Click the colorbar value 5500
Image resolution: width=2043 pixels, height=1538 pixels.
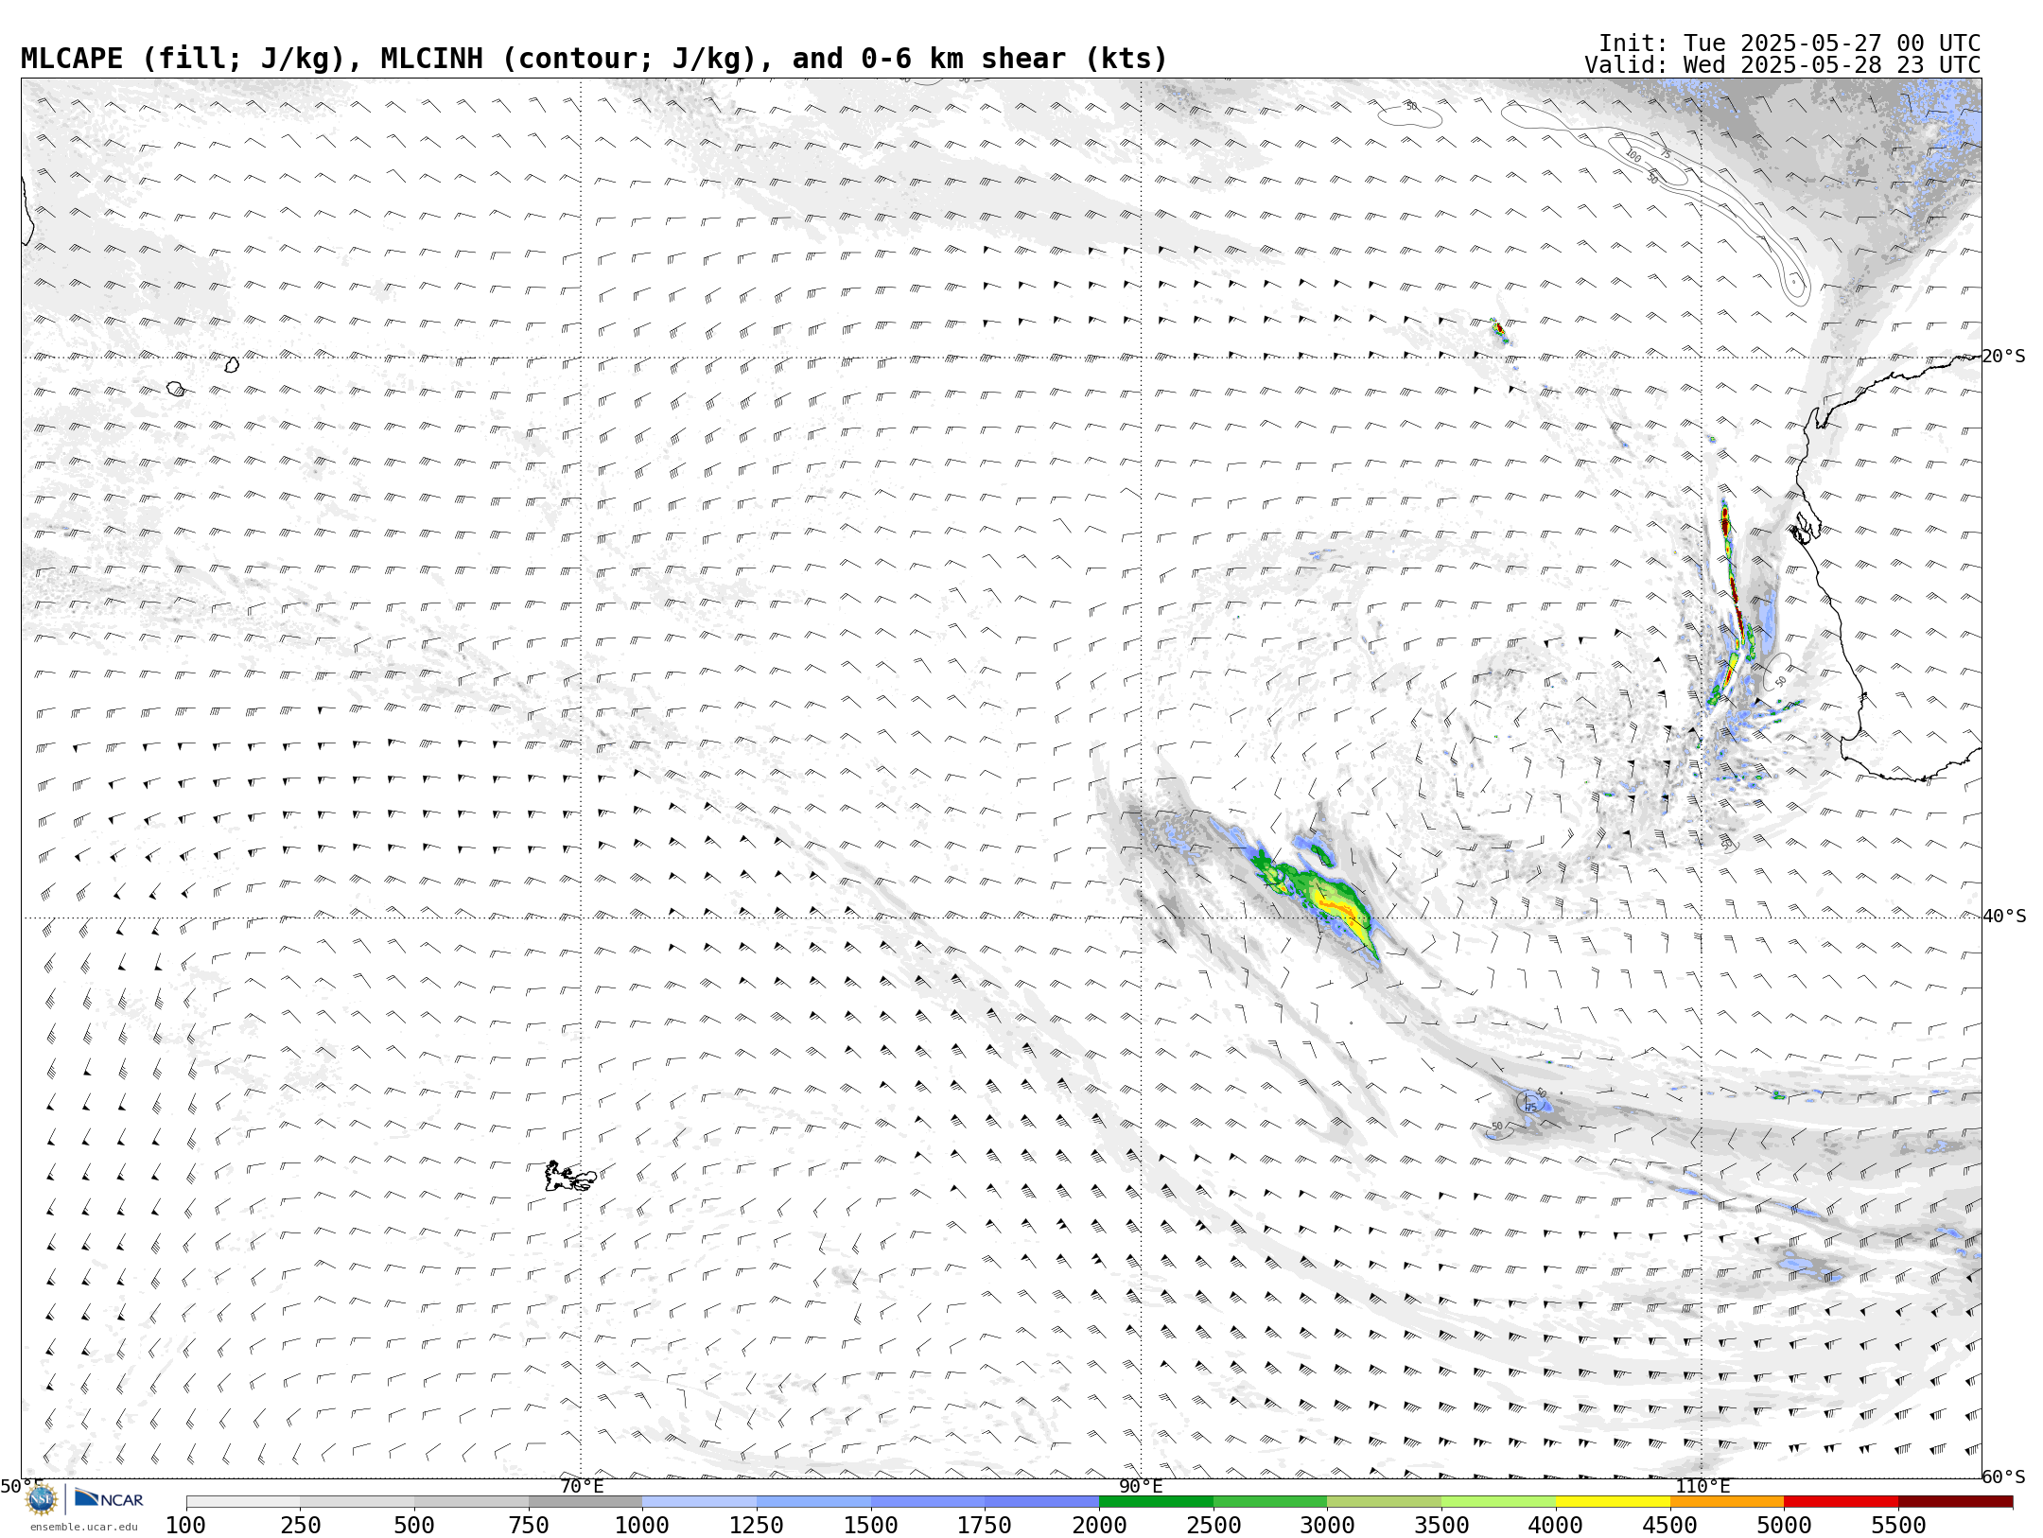[x=1898, y=1525]
